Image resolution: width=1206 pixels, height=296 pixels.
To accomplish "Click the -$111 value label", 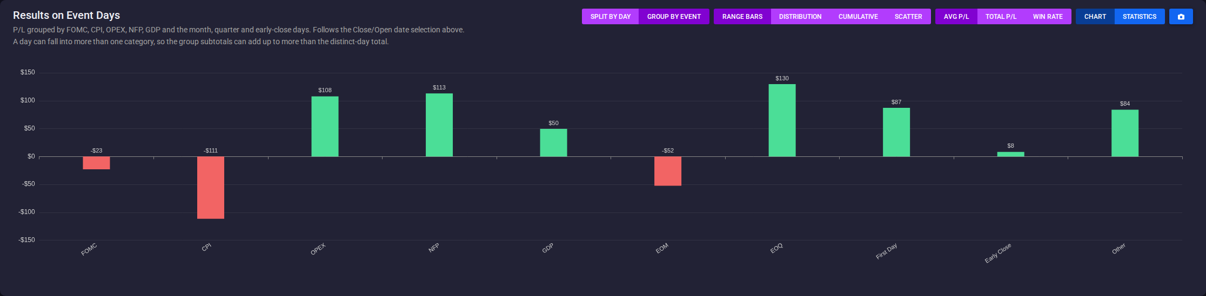I will 211,150.
